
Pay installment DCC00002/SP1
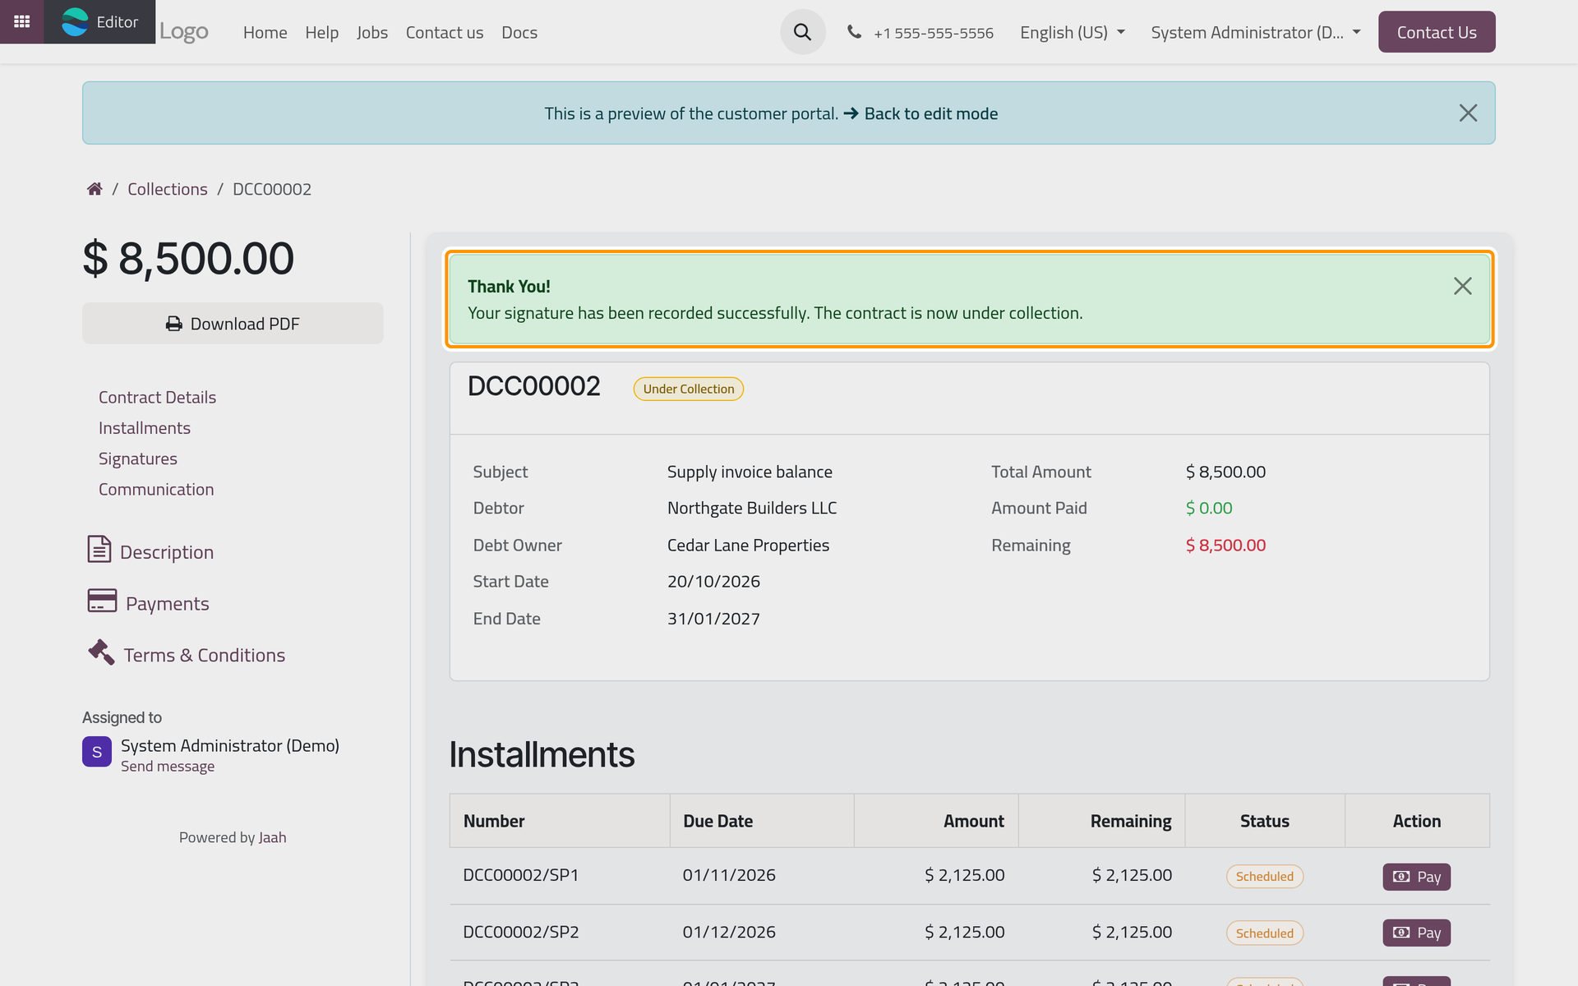[x=1416, y=877]
